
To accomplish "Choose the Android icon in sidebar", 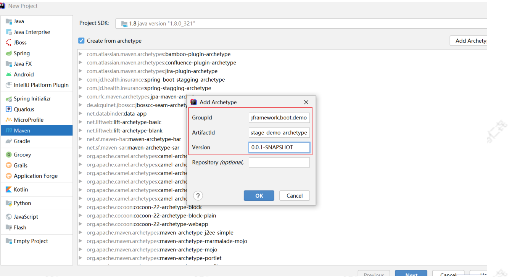I will tap(8, 74).
